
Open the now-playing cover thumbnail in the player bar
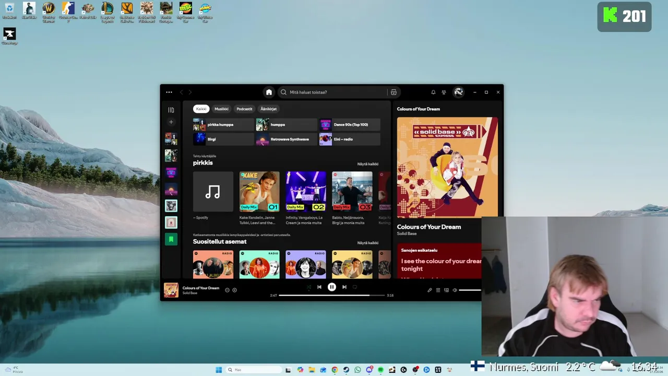coord(171,290)
